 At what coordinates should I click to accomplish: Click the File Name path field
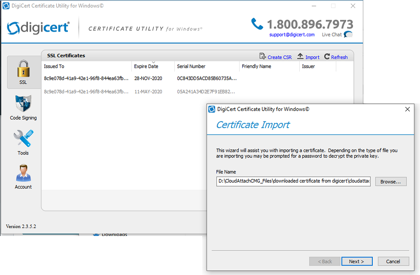click(x=293, y=181)
